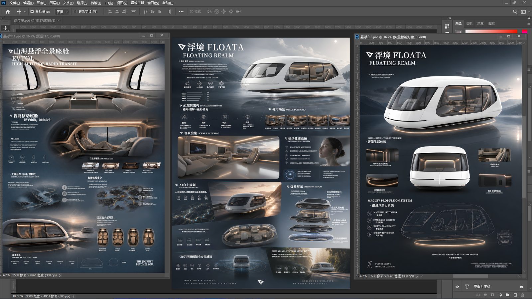Create a new layer group folder icon
This screenshot has width=532, height=299.
(508, 295)
